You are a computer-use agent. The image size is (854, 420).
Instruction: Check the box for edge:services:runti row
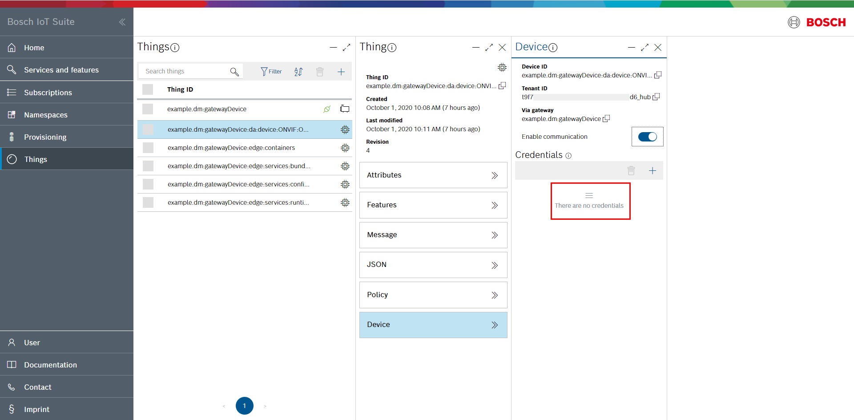148,202
